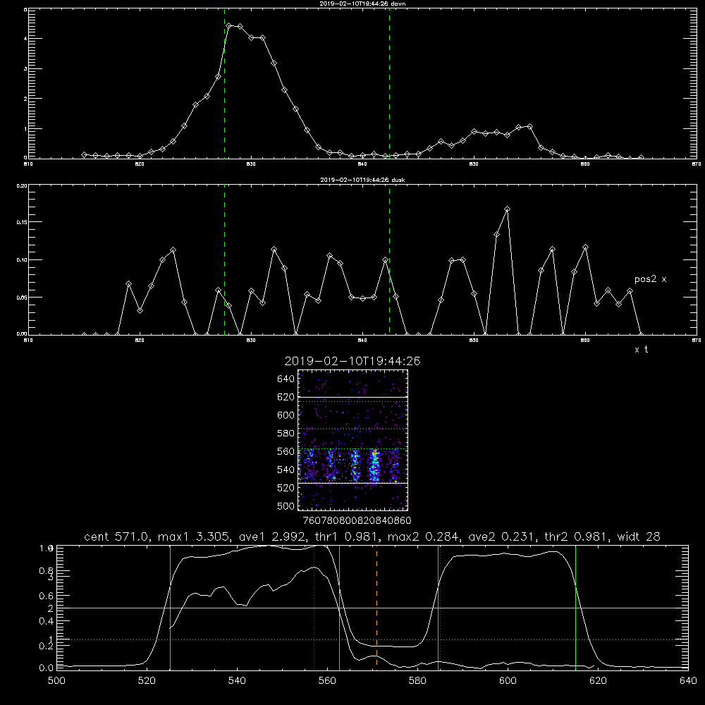The image size is (705, 705).
Task: Click the bottom plot x-axis label 600
Action: point(508,681)
